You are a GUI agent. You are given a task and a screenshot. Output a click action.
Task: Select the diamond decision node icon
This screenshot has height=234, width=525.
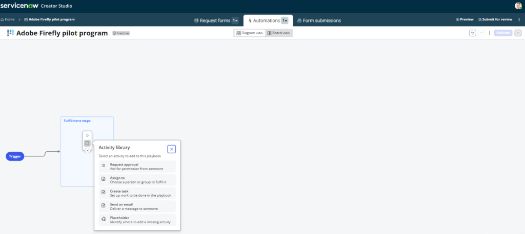[x=87, y=135]
